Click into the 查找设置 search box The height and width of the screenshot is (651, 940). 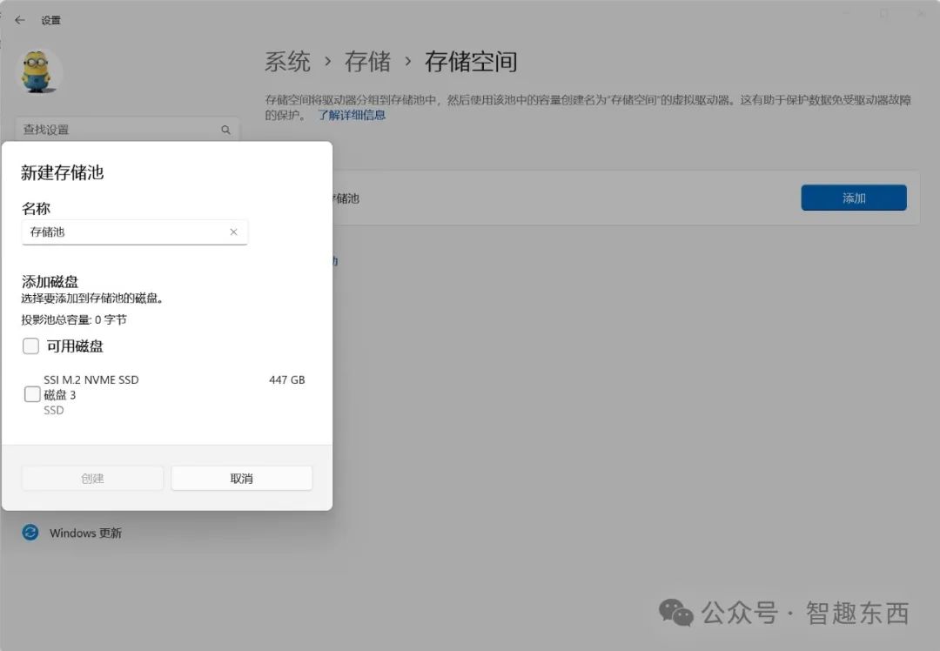tap(117, 130)
